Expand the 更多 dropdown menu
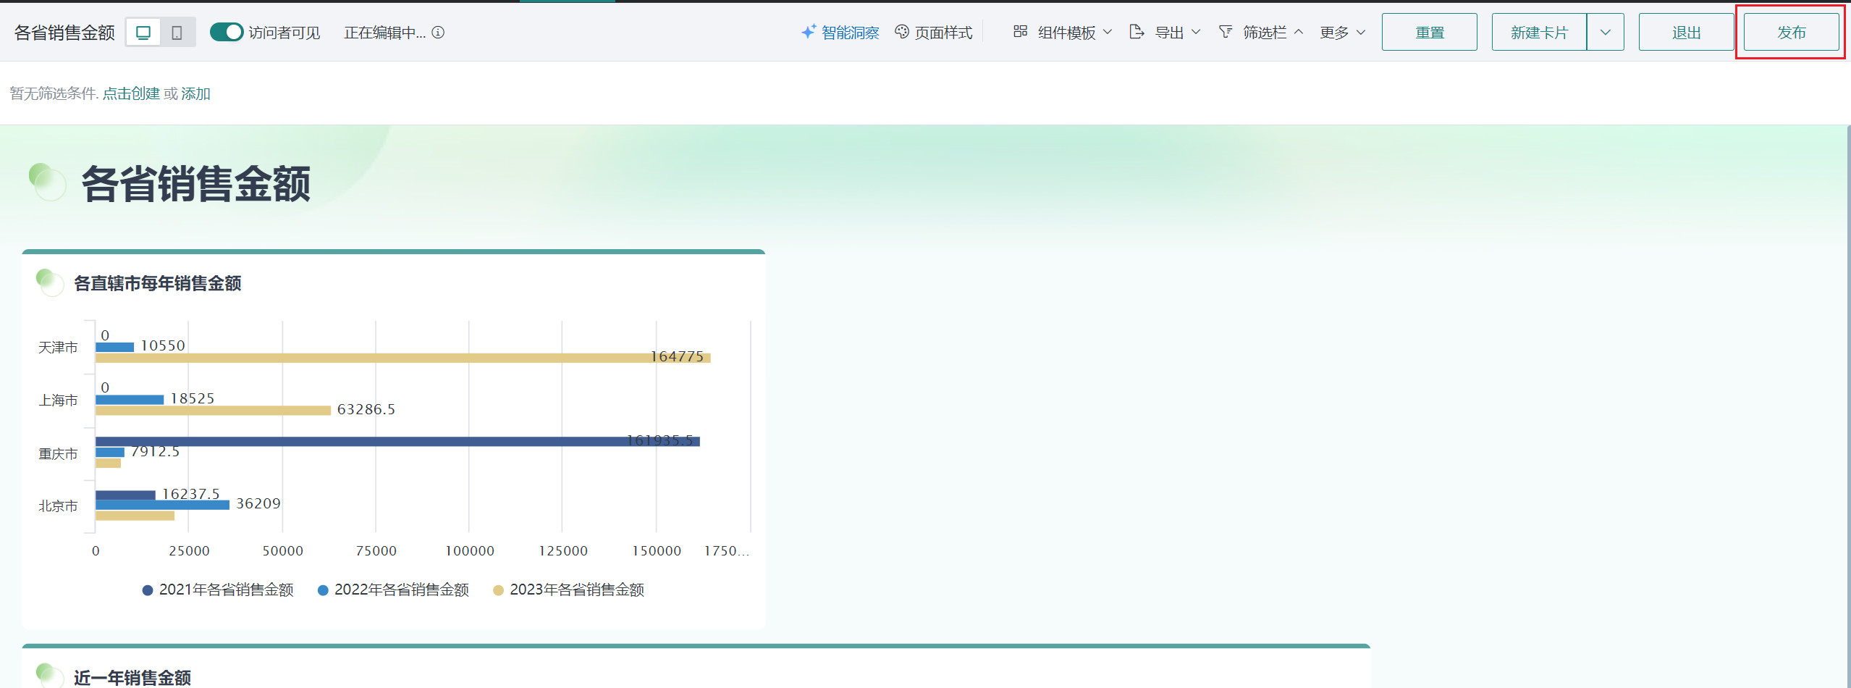 pyautogui.click(x=1342, y=33)
